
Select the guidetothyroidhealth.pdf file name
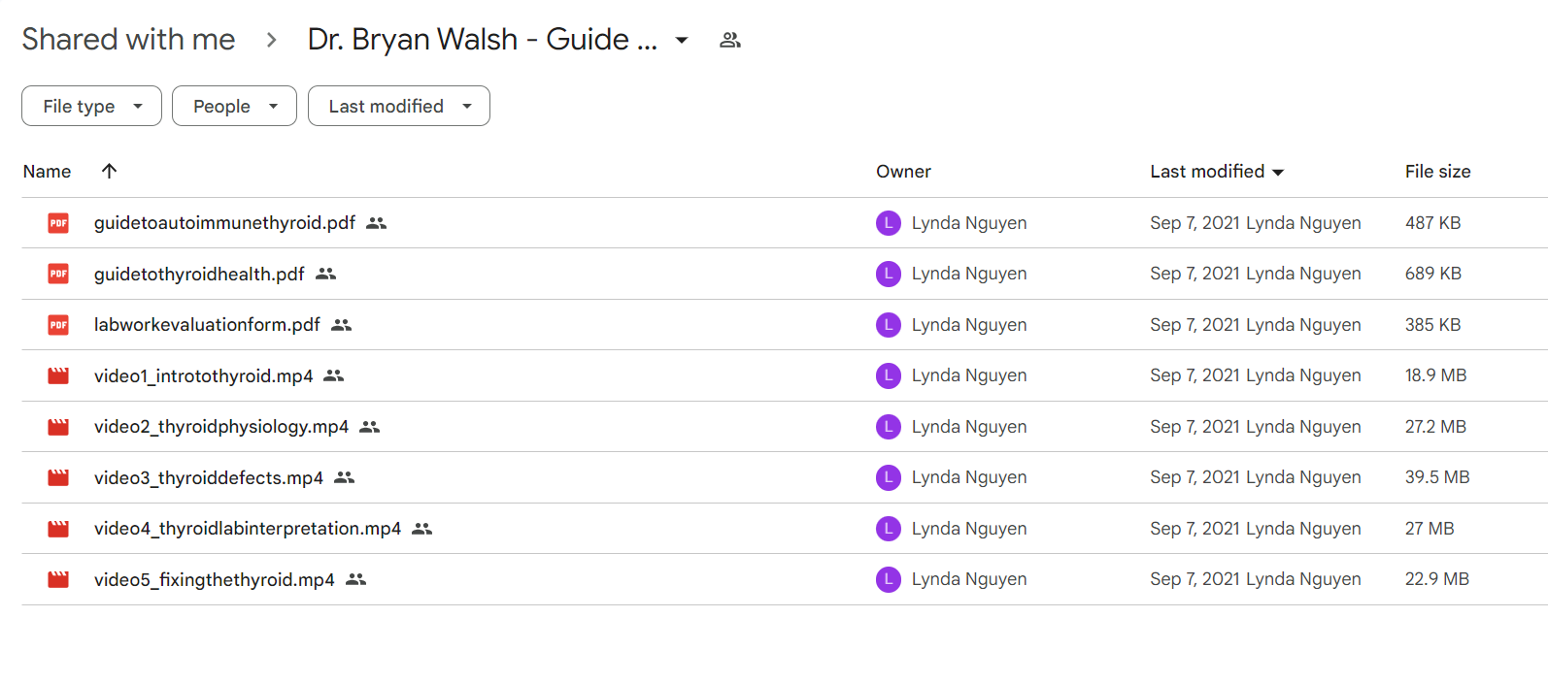(x=199, y=274)
